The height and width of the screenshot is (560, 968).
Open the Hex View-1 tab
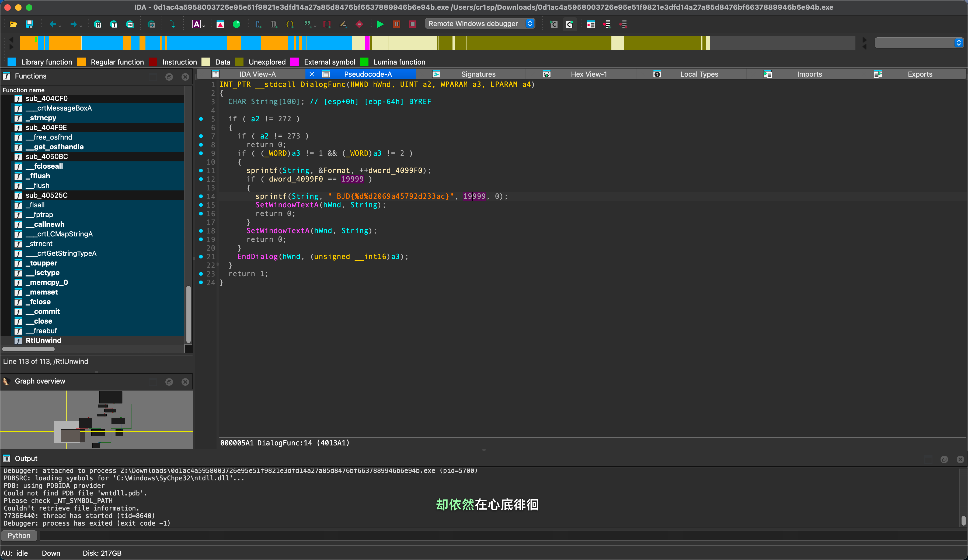tap(589, 74)
